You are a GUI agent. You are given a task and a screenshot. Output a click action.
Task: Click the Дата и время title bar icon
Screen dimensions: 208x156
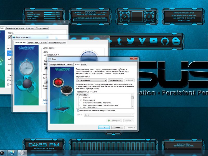click(x=14, y=37)
